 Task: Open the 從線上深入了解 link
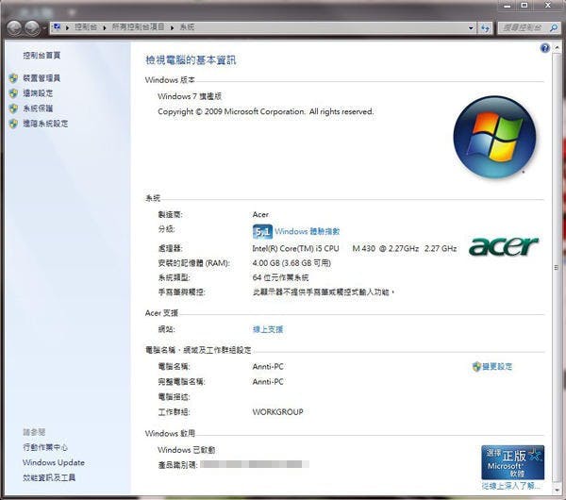pyautogui.click(x=510, y=486)
